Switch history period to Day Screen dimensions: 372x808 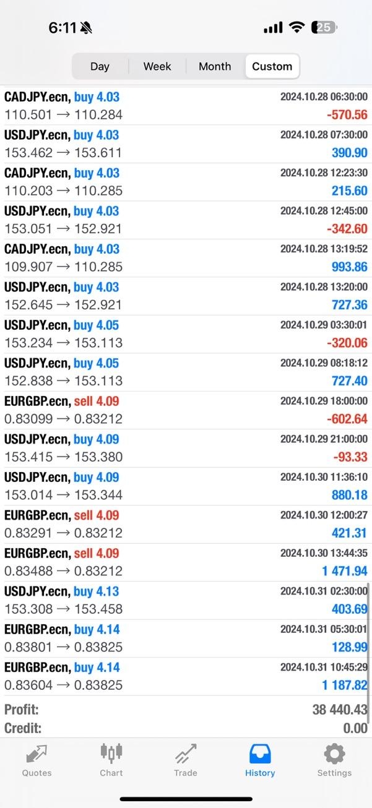(x=100, y=66)
